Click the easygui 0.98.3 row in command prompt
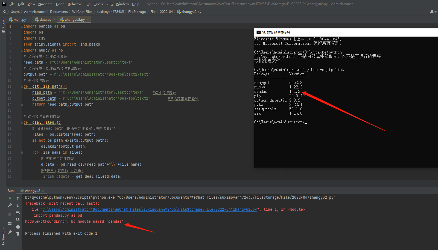 [278, 83]
